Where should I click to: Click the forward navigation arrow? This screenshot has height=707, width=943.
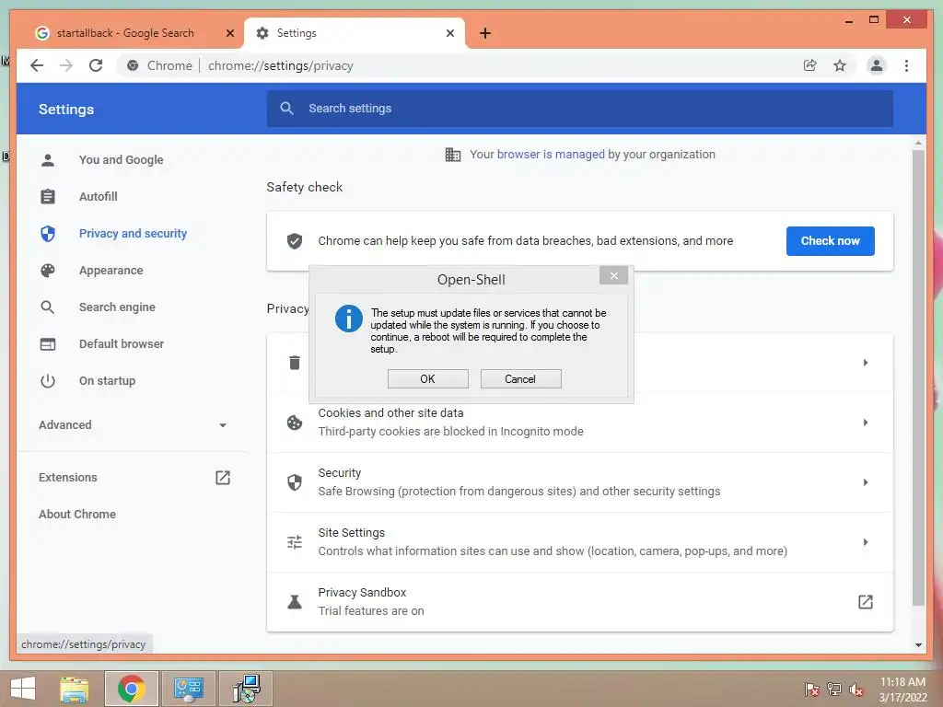coord(66,65)
